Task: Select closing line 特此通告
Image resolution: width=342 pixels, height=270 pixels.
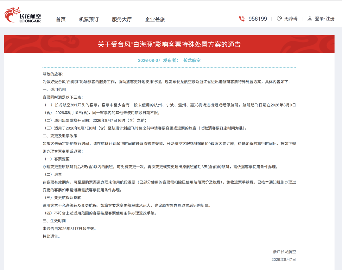Action: point(51,236)
